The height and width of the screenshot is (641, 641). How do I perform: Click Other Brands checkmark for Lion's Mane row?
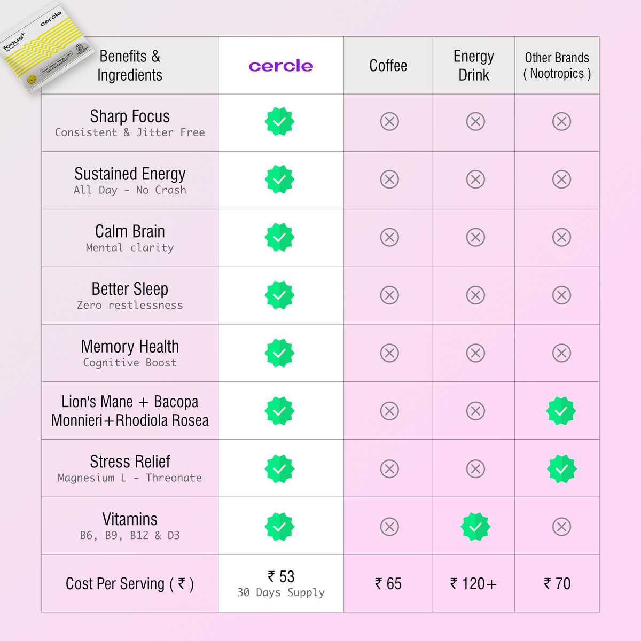pos(561,411)
